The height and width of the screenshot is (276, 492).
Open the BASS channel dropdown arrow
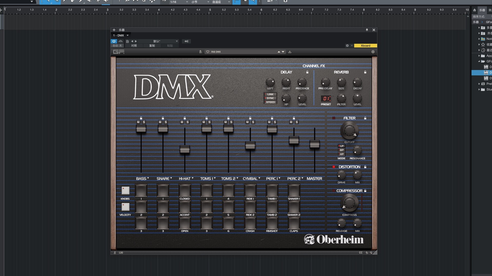pyautogui.click(x=148, y=178)
